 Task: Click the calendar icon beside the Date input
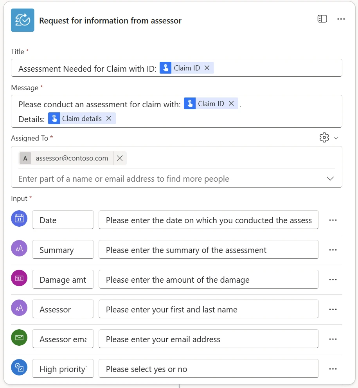click(x=19, y=218)
